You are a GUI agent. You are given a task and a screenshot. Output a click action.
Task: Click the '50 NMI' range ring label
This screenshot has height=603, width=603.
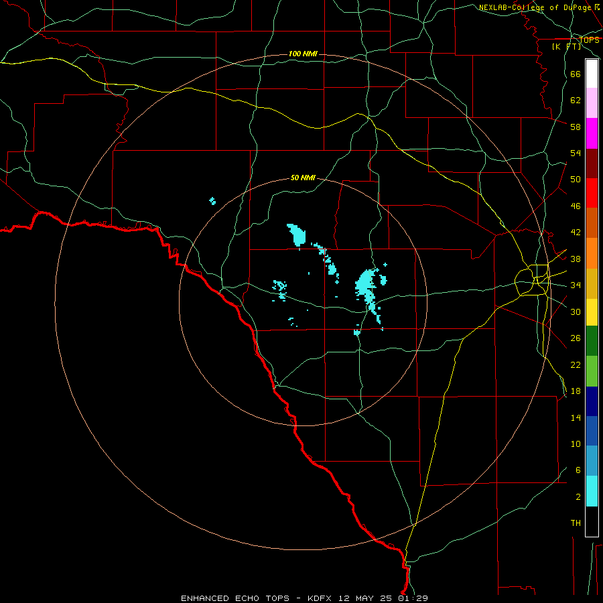point(303,178)
